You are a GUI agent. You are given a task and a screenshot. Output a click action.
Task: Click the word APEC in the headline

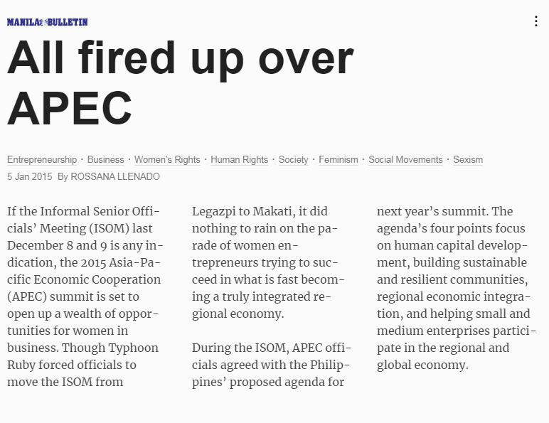click(69, 108)
